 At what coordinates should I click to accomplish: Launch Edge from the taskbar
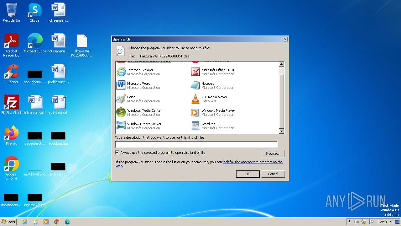pos(67,222)
